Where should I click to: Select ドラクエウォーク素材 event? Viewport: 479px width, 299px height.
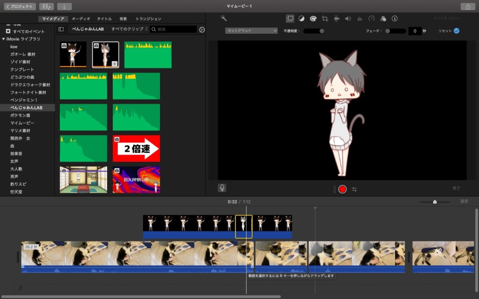click(x=30, y=85)
